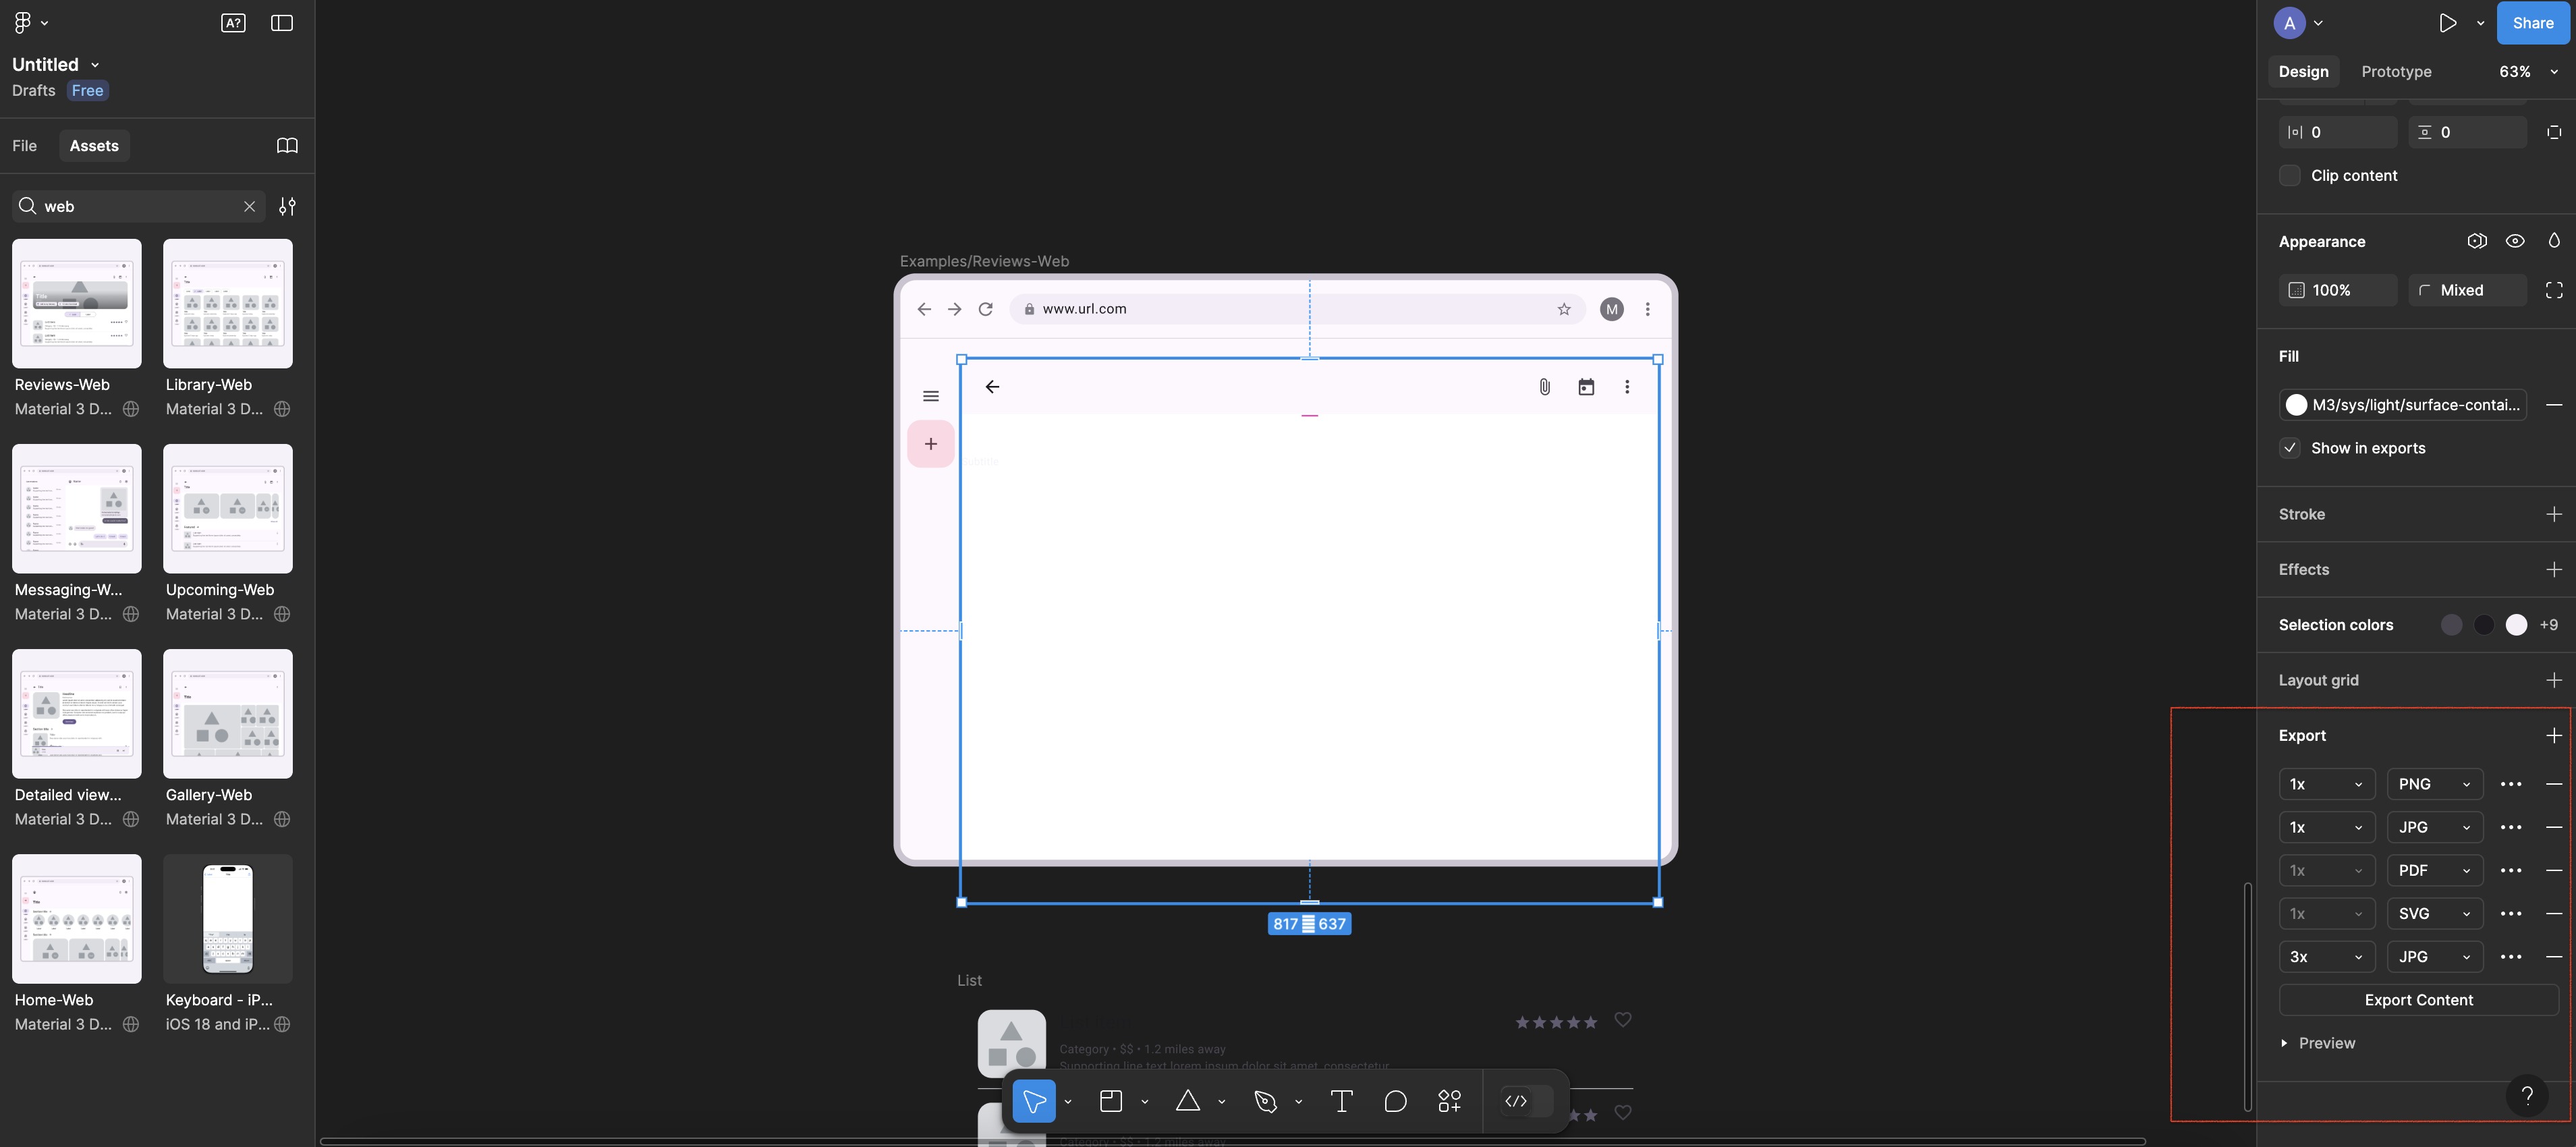This screenshot has height=1147, width=2576.
Task: Switch to the Prototype tab
Action: tap(2396, 72)
